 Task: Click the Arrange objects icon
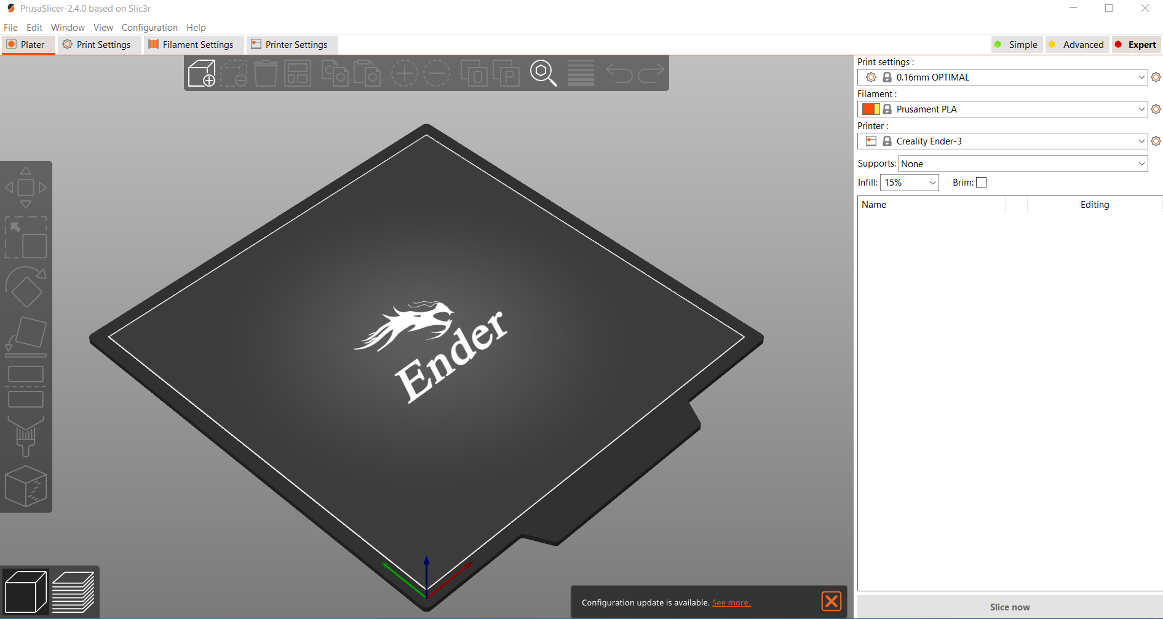click(x=298, y=73)
